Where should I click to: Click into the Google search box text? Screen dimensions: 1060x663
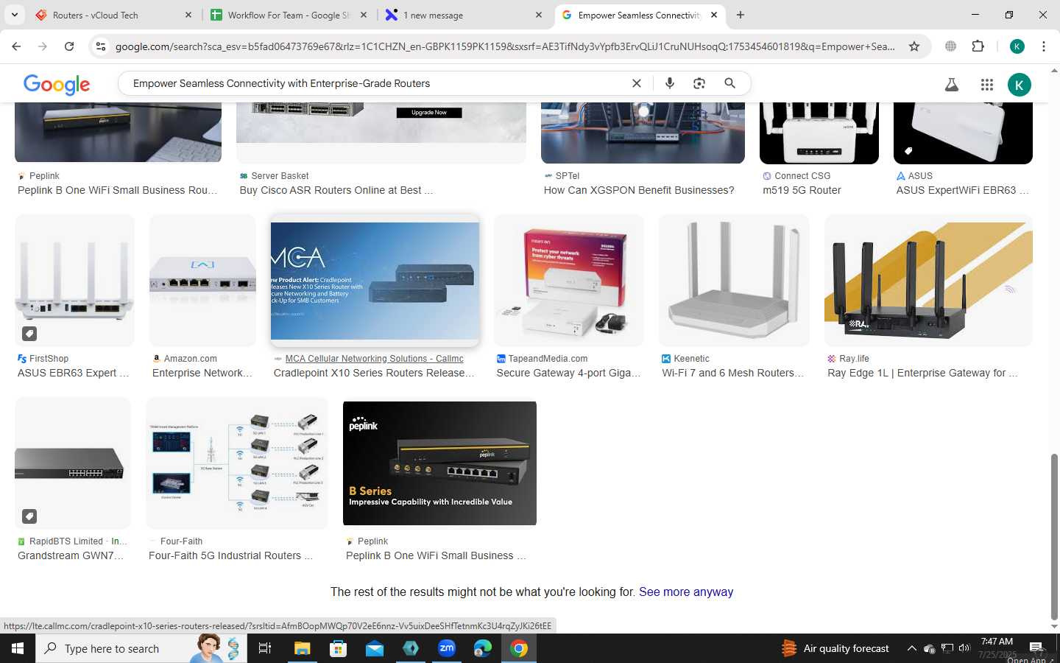281,83
